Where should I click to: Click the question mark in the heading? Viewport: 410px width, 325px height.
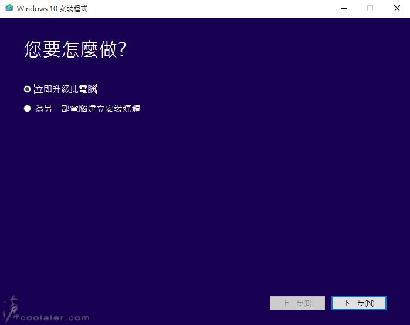pos(121,50)
